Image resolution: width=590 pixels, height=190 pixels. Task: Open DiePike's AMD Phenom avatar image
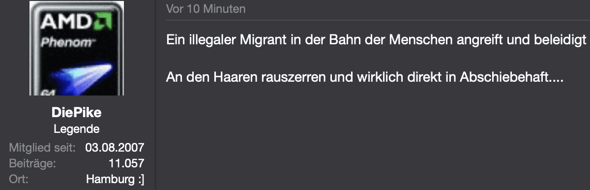click(76, 48)
